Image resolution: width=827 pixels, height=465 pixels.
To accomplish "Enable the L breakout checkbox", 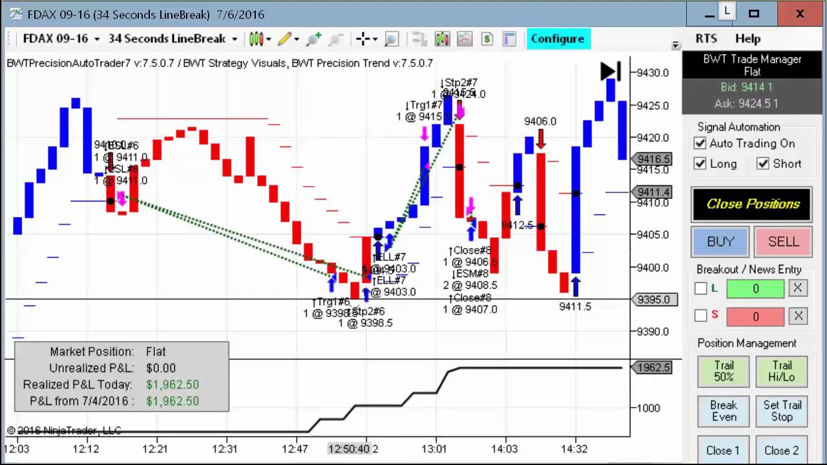I will coord(700,289).
